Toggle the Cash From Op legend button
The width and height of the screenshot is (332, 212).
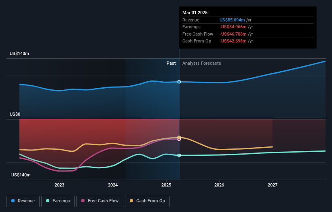point(147,201)
